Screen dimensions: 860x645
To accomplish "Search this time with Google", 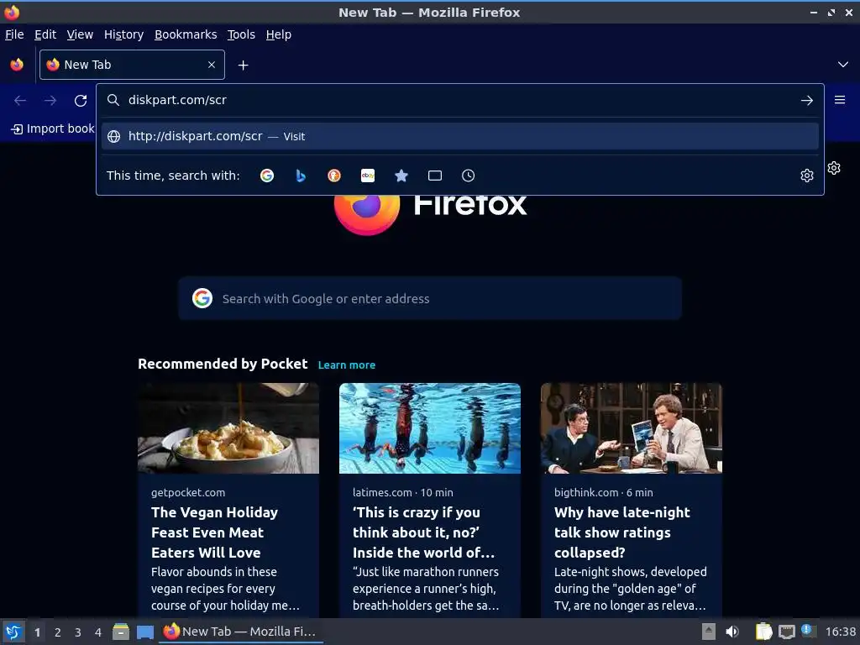I will (x=267, y=176).
